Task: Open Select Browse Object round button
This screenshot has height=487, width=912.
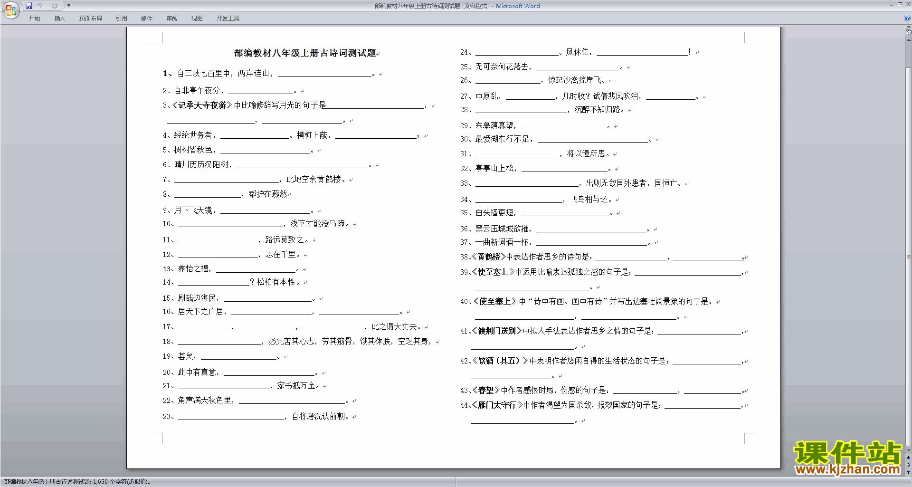Action: coord(909,465)
